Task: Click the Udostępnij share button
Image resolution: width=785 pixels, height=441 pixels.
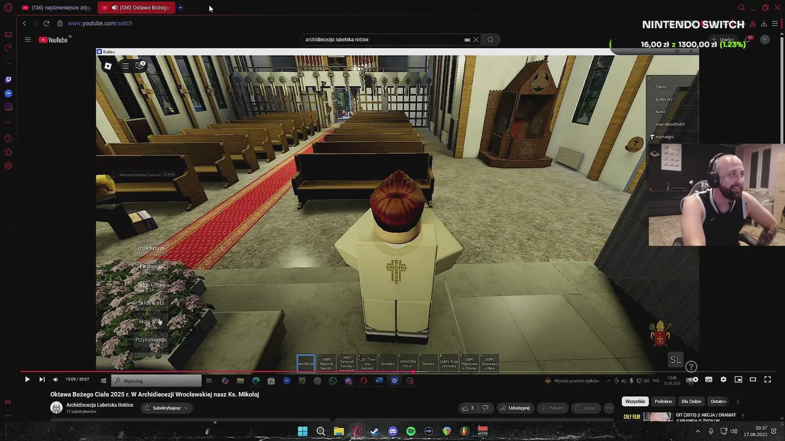Action: point(515,408)
